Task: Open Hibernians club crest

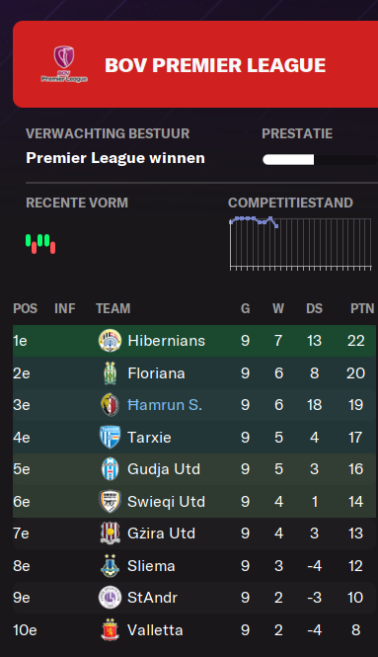Action: click(x=111, y=340)
